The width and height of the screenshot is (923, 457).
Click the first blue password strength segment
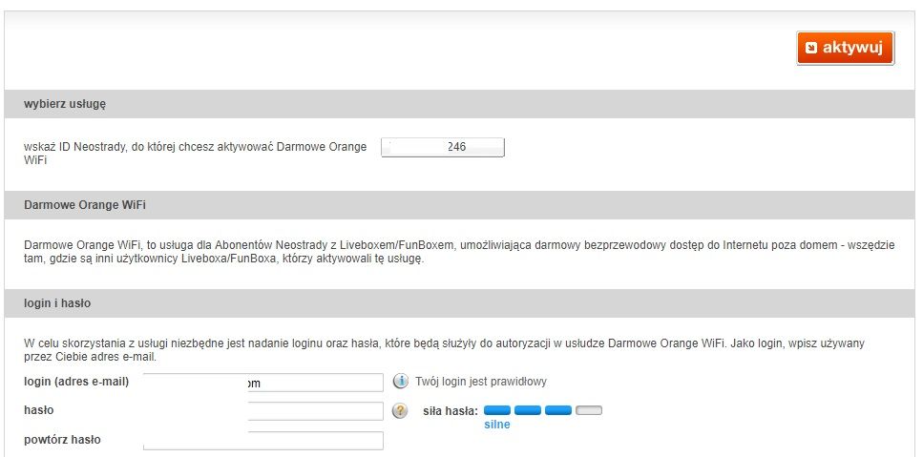(497, 410)
